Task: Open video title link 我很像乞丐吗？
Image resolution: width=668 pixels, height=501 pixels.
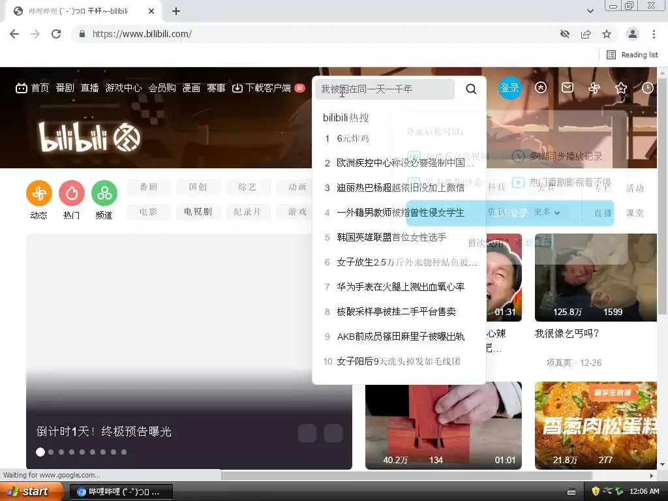Action: tap(567, 333)
